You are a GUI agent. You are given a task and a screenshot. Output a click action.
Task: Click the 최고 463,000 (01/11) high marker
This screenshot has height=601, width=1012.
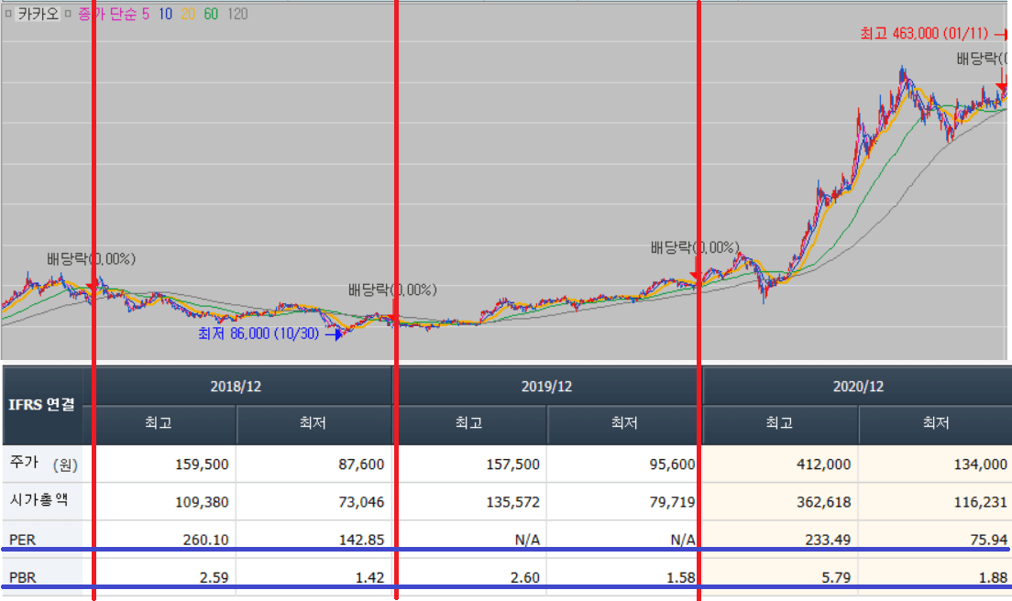point(924,34)
